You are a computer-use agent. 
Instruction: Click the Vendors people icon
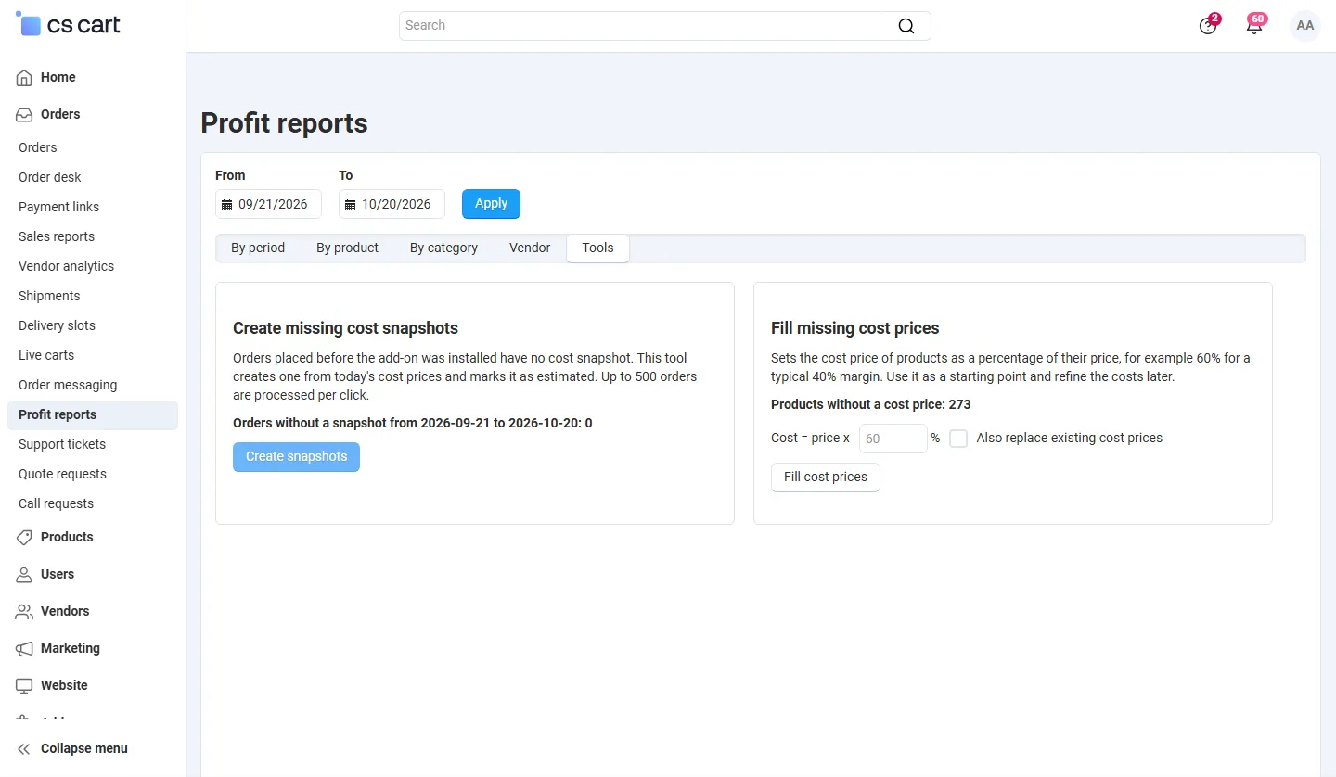coord(24,612)
